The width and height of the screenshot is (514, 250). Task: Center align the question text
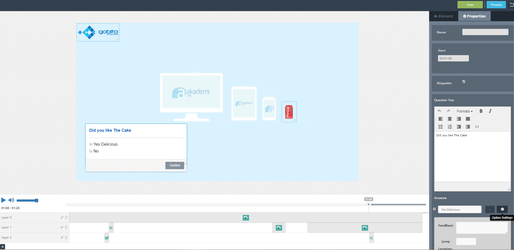[449, 119]
